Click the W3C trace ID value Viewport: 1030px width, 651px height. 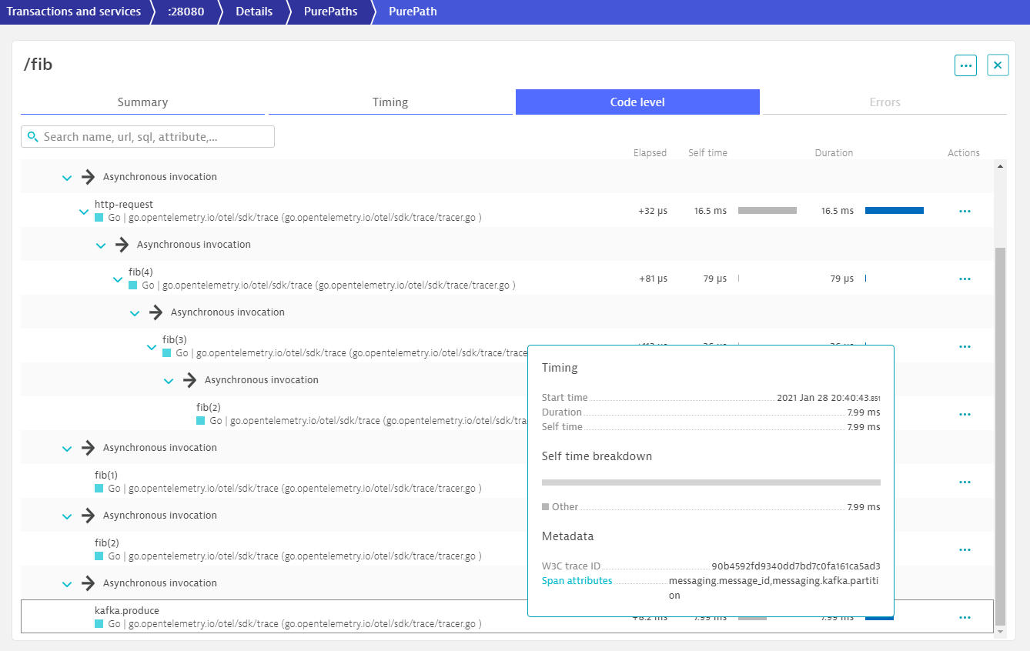[x=796, y=566]
